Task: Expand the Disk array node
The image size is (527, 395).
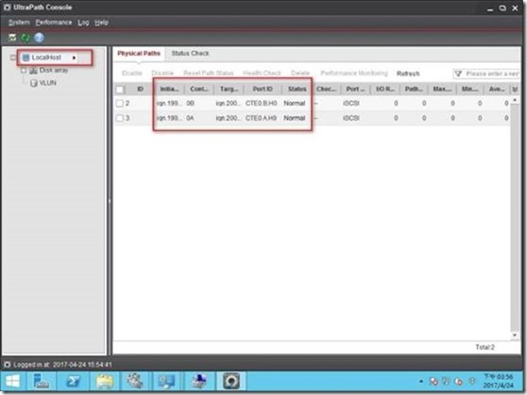Action: [24, 70]
